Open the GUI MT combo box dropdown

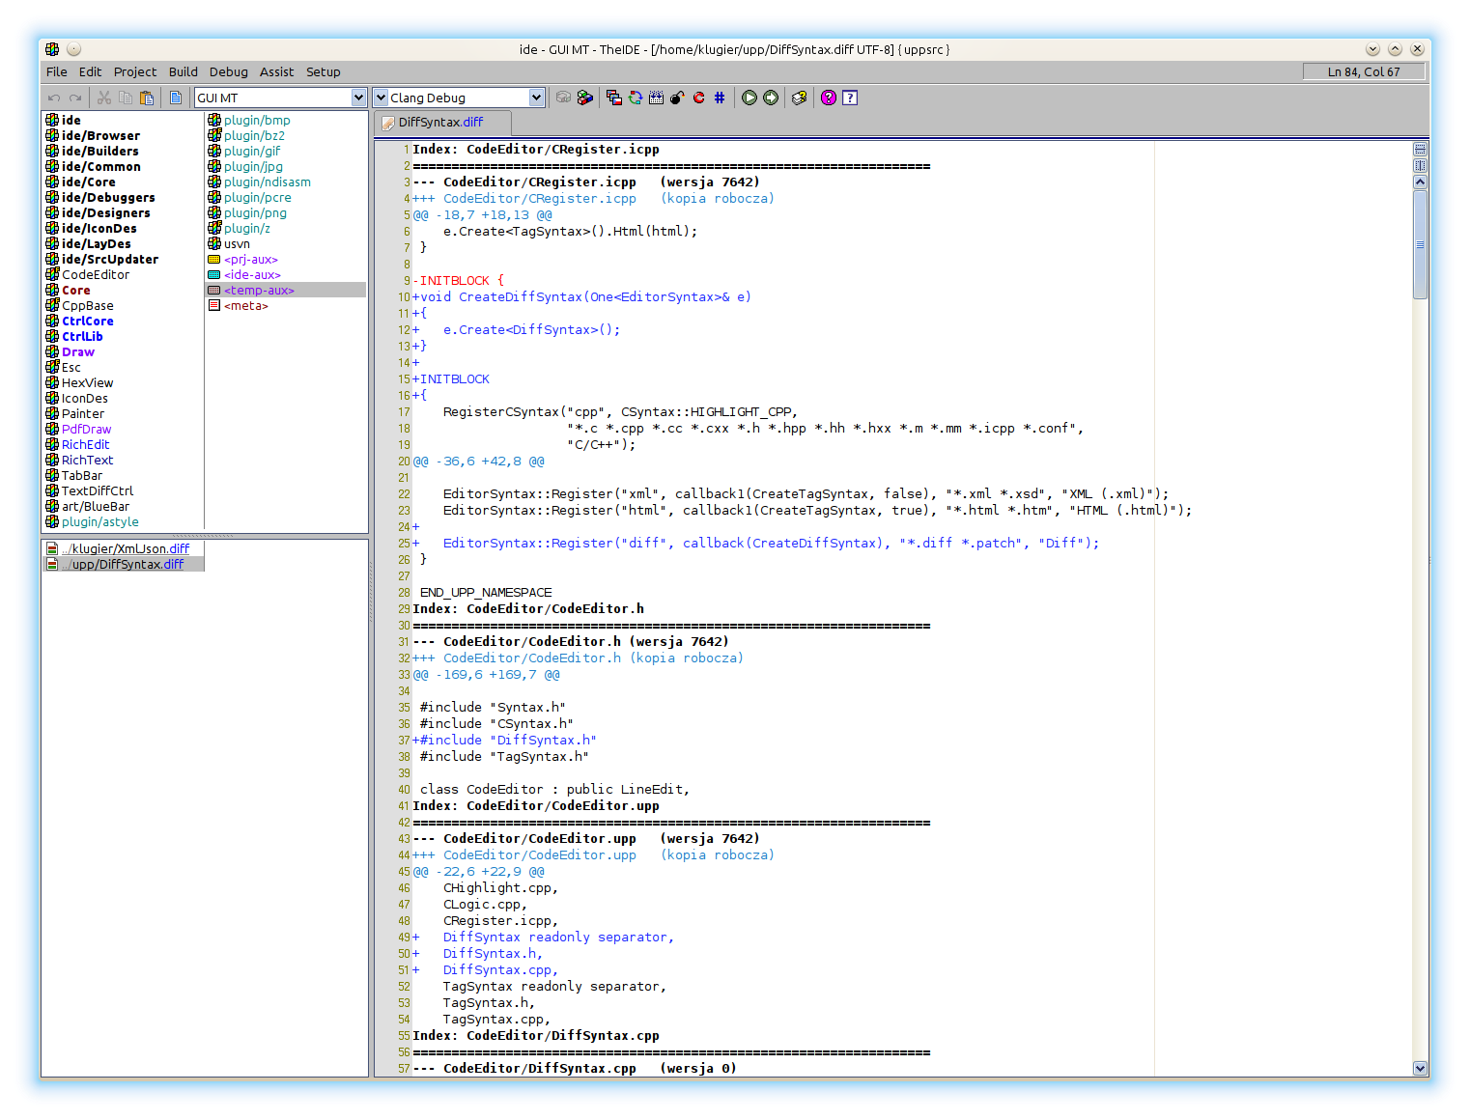(358, 98)
